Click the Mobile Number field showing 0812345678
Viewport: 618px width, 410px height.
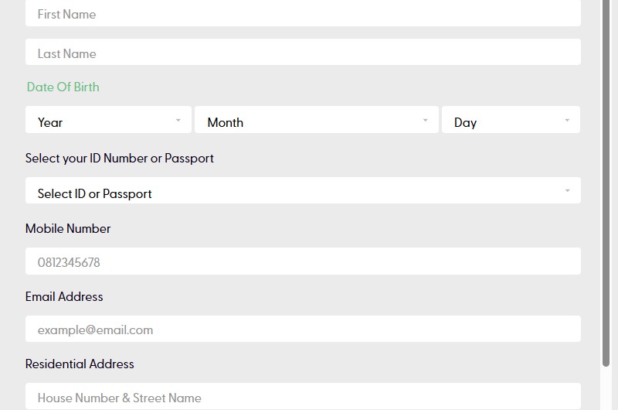pyautogui.click(x=303, y=261)
